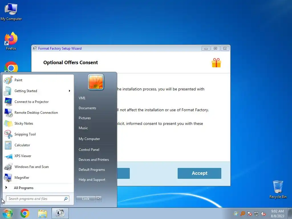
Task: Click the taskbar clock showing 9:02 AM
Action: [277, 214]
